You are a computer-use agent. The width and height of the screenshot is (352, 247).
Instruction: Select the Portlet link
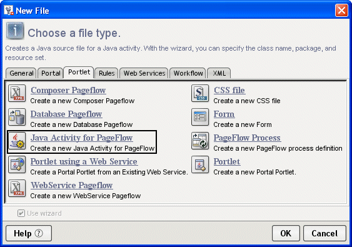(227, 162)
